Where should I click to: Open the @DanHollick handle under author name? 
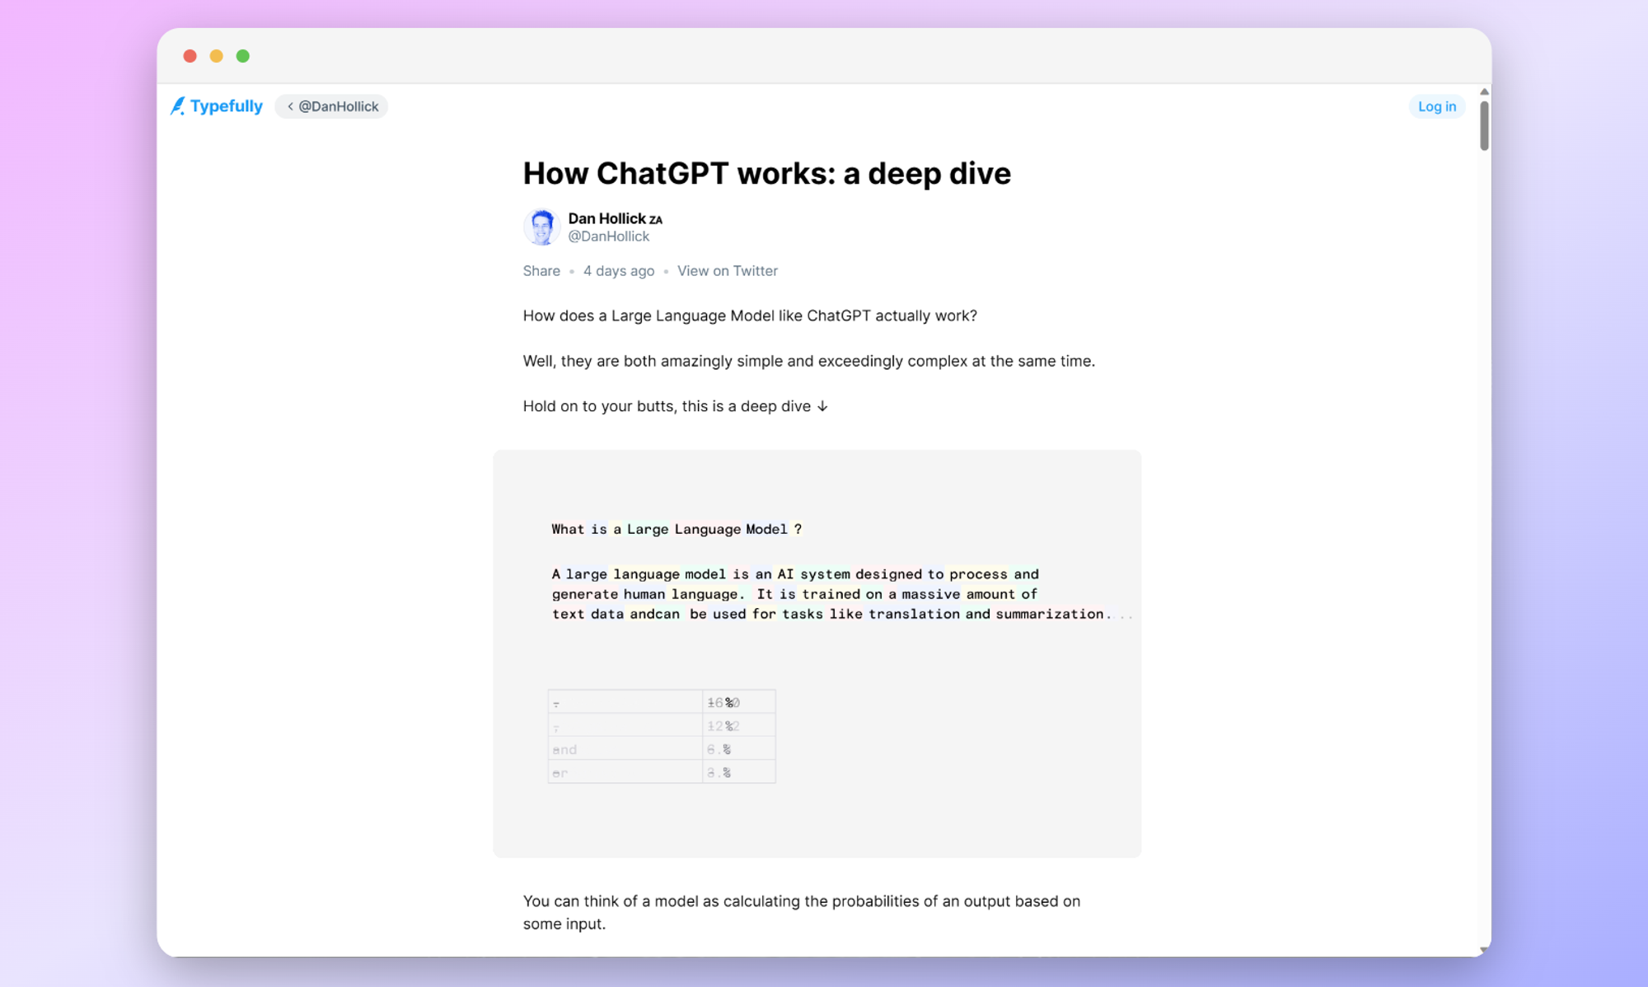(x=608, y=236)
